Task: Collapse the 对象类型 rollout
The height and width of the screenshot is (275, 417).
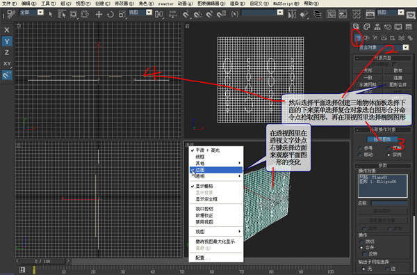Action: (383, 58)
